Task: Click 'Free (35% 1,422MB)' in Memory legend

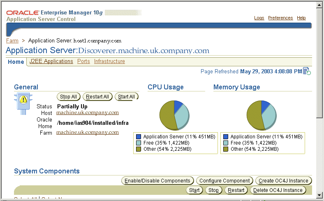Action: (x=254, y=143)
